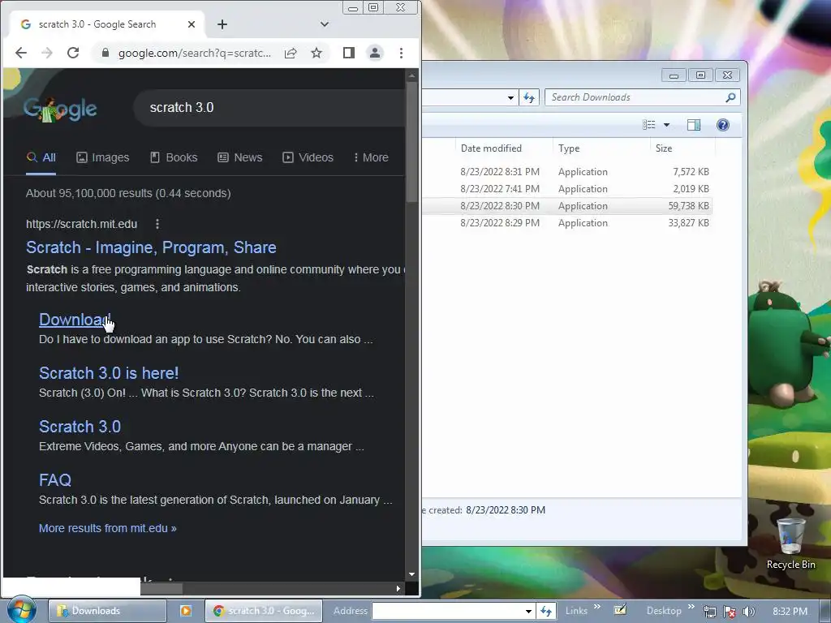Click More results from mit.edu
Viewport: 831px width, 623px height.
108,528
